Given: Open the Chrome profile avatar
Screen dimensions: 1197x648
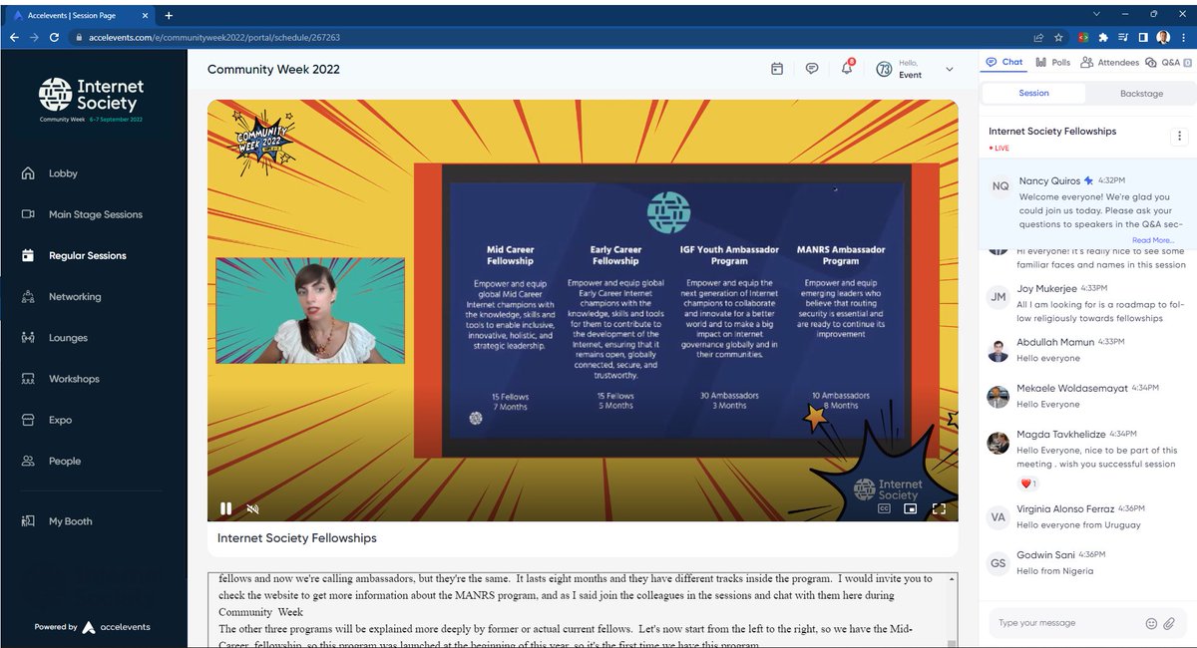Looking at the screenshot, I should pyautogui.click(x=1163, y=37).
